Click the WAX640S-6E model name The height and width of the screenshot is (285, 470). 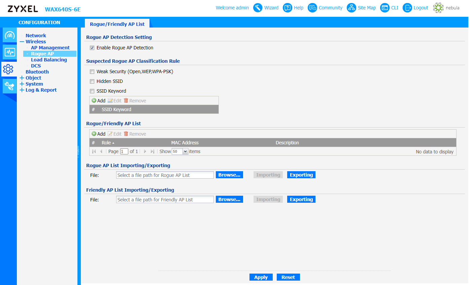(x=63, y=9)
